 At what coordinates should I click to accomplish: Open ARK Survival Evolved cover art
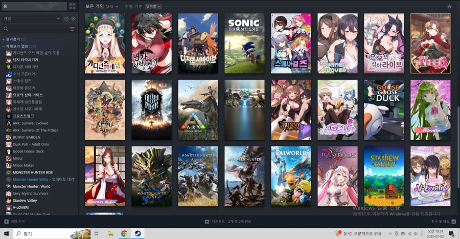pos(198,110)
